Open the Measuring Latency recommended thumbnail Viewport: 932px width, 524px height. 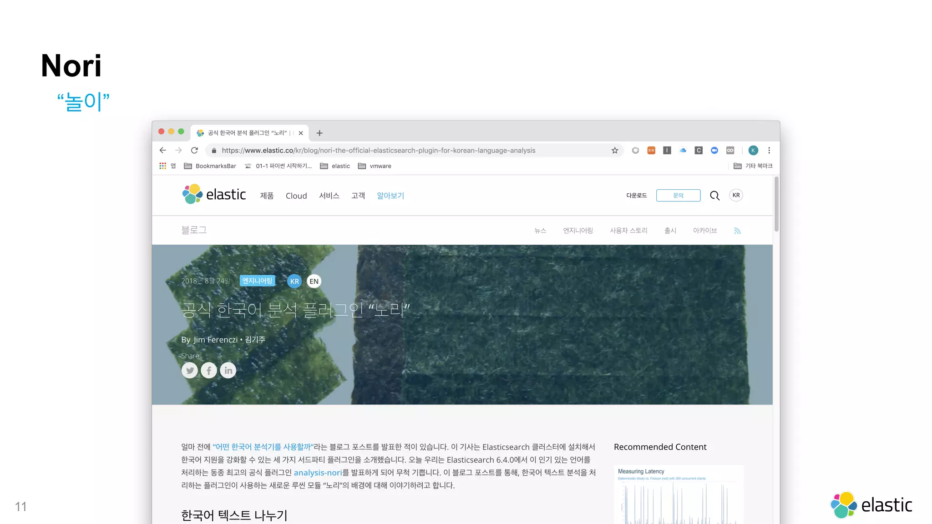coord(679,494)
